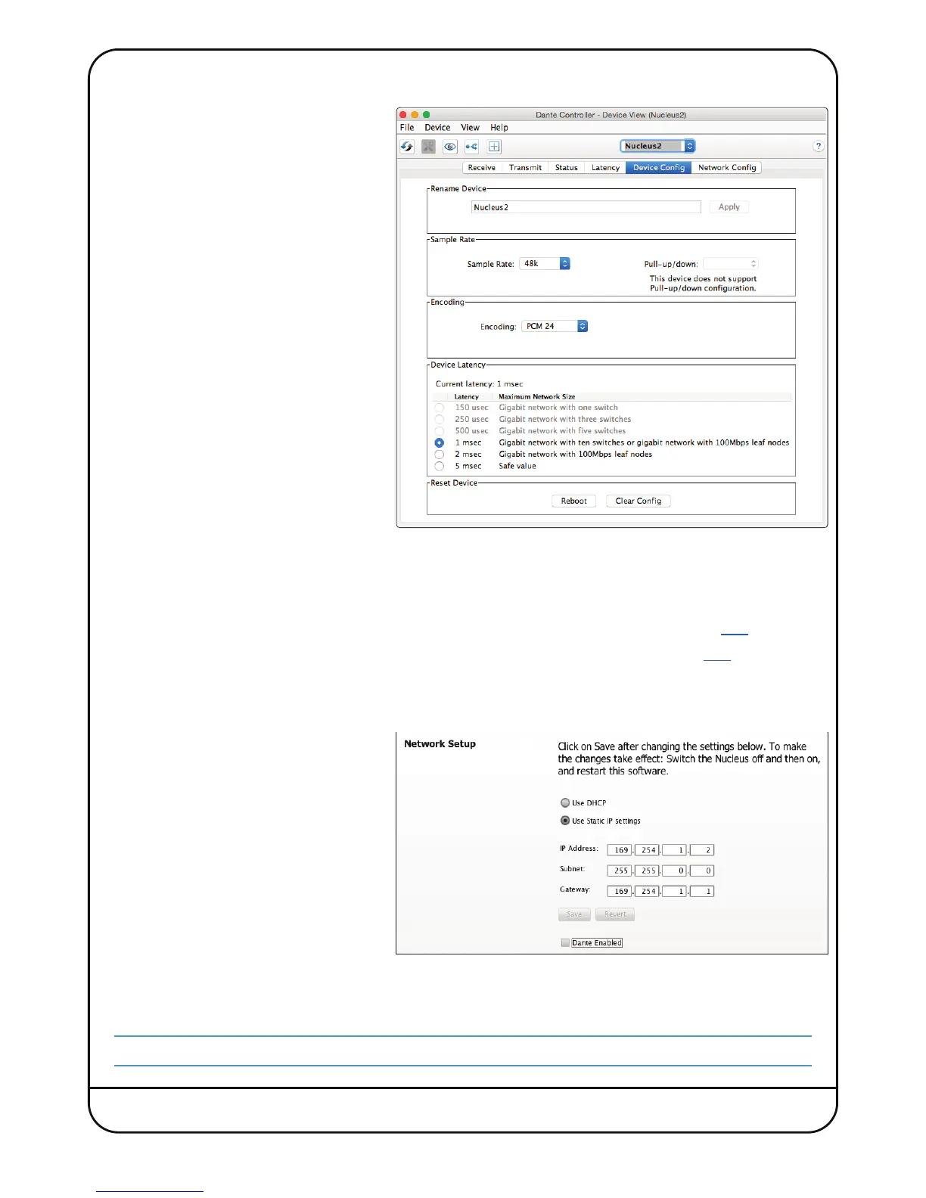This screenshot has height=1198, width=926.
Task: Click the Apply button for Rename Device
Action: 729,207
